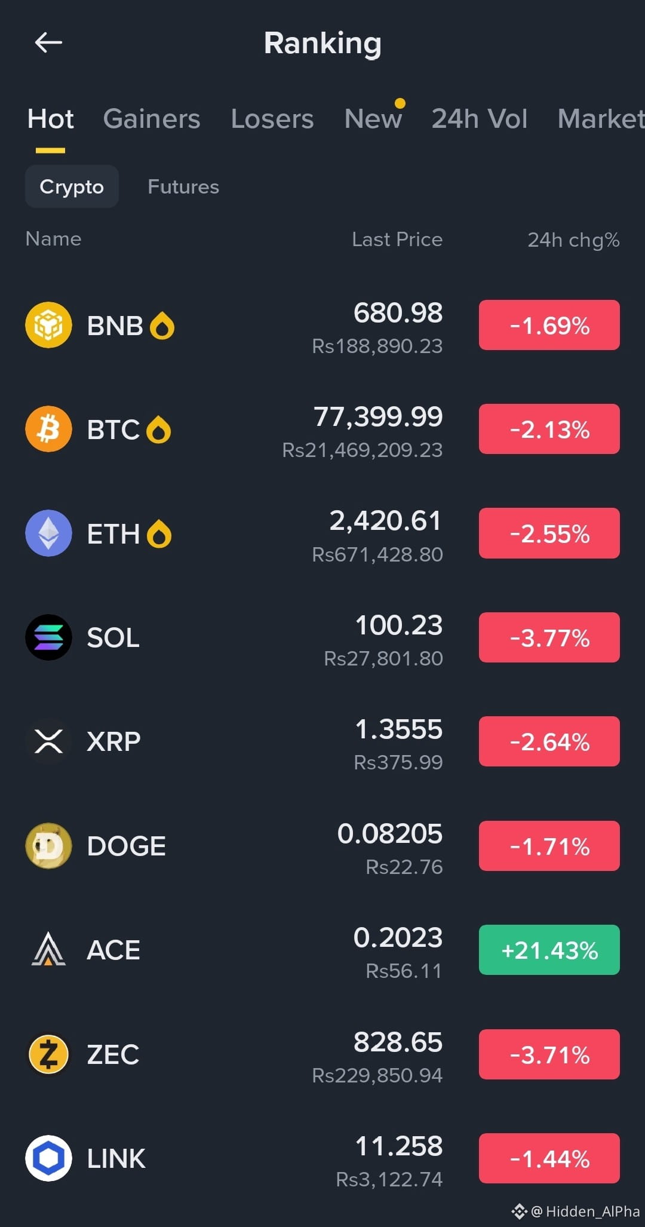The image size is (645, 1227).
Task: Select the Crypto filter chip
Action: coord(72,186)
